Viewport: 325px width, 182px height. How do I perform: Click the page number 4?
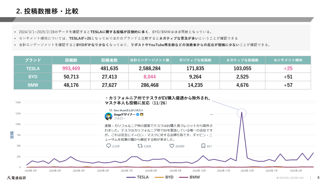(318, 178)
